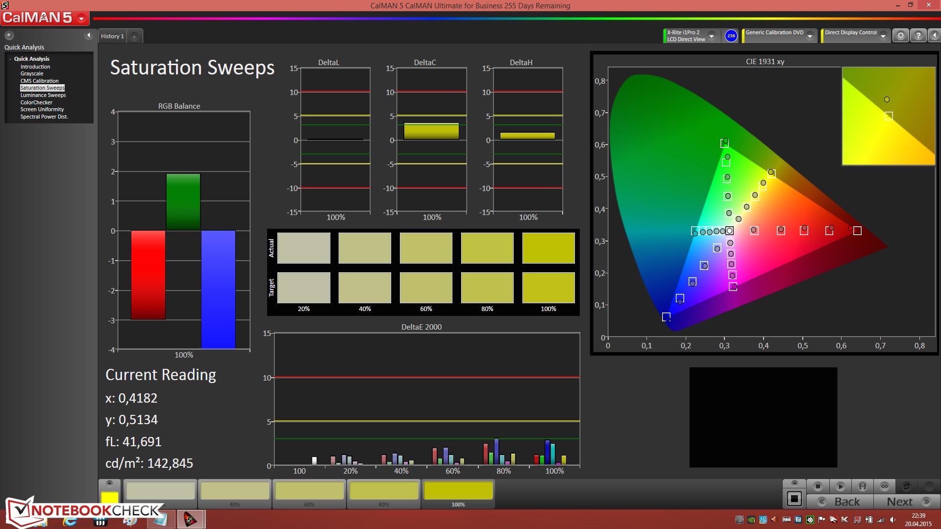The image size is (941, 529).
Task: Select Luminance Sweeps in workflow list
Action: [x=43, y=95]
